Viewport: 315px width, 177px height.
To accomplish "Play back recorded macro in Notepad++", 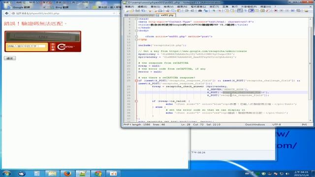I will pyautogui.click(x=287, y=10).
